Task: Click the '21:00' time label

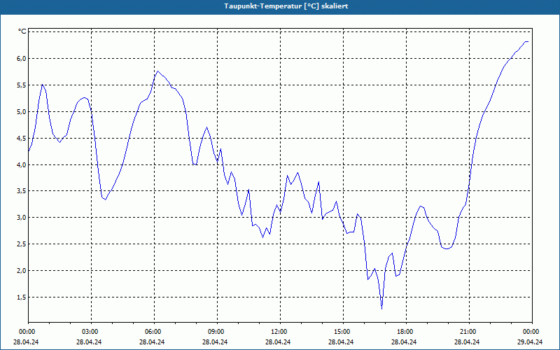Action: [468, 332]
